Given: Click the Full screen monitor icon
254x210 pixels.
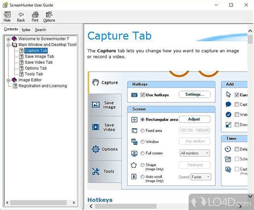Looking at the screenshot, I should [x=134, y=153].
